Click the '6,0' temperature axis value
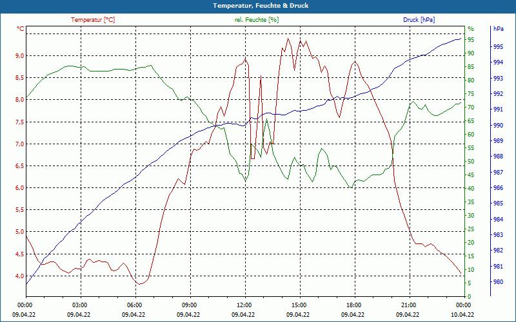 point(20,188)
